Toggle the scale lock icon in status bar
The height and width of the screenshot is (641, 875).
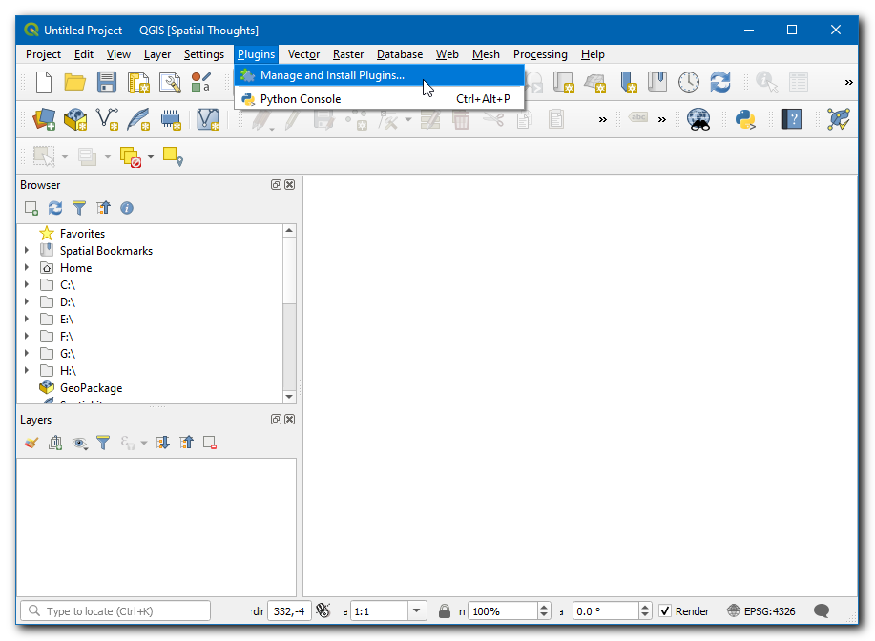pyautogui.click(x=445, y=611)
